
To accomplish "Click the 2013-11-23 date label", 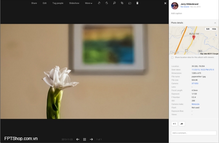I will (67, 139).
